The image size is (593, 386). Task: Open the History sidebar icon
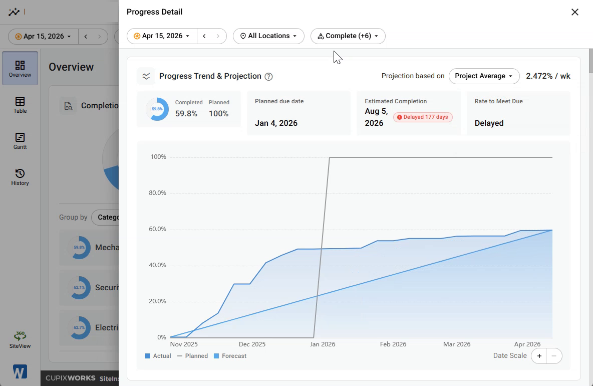pos(20,177)
